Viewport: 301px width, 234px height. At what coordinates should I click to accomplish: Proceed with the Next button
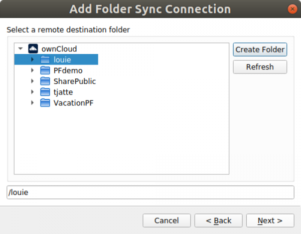[x=270, y=220]
